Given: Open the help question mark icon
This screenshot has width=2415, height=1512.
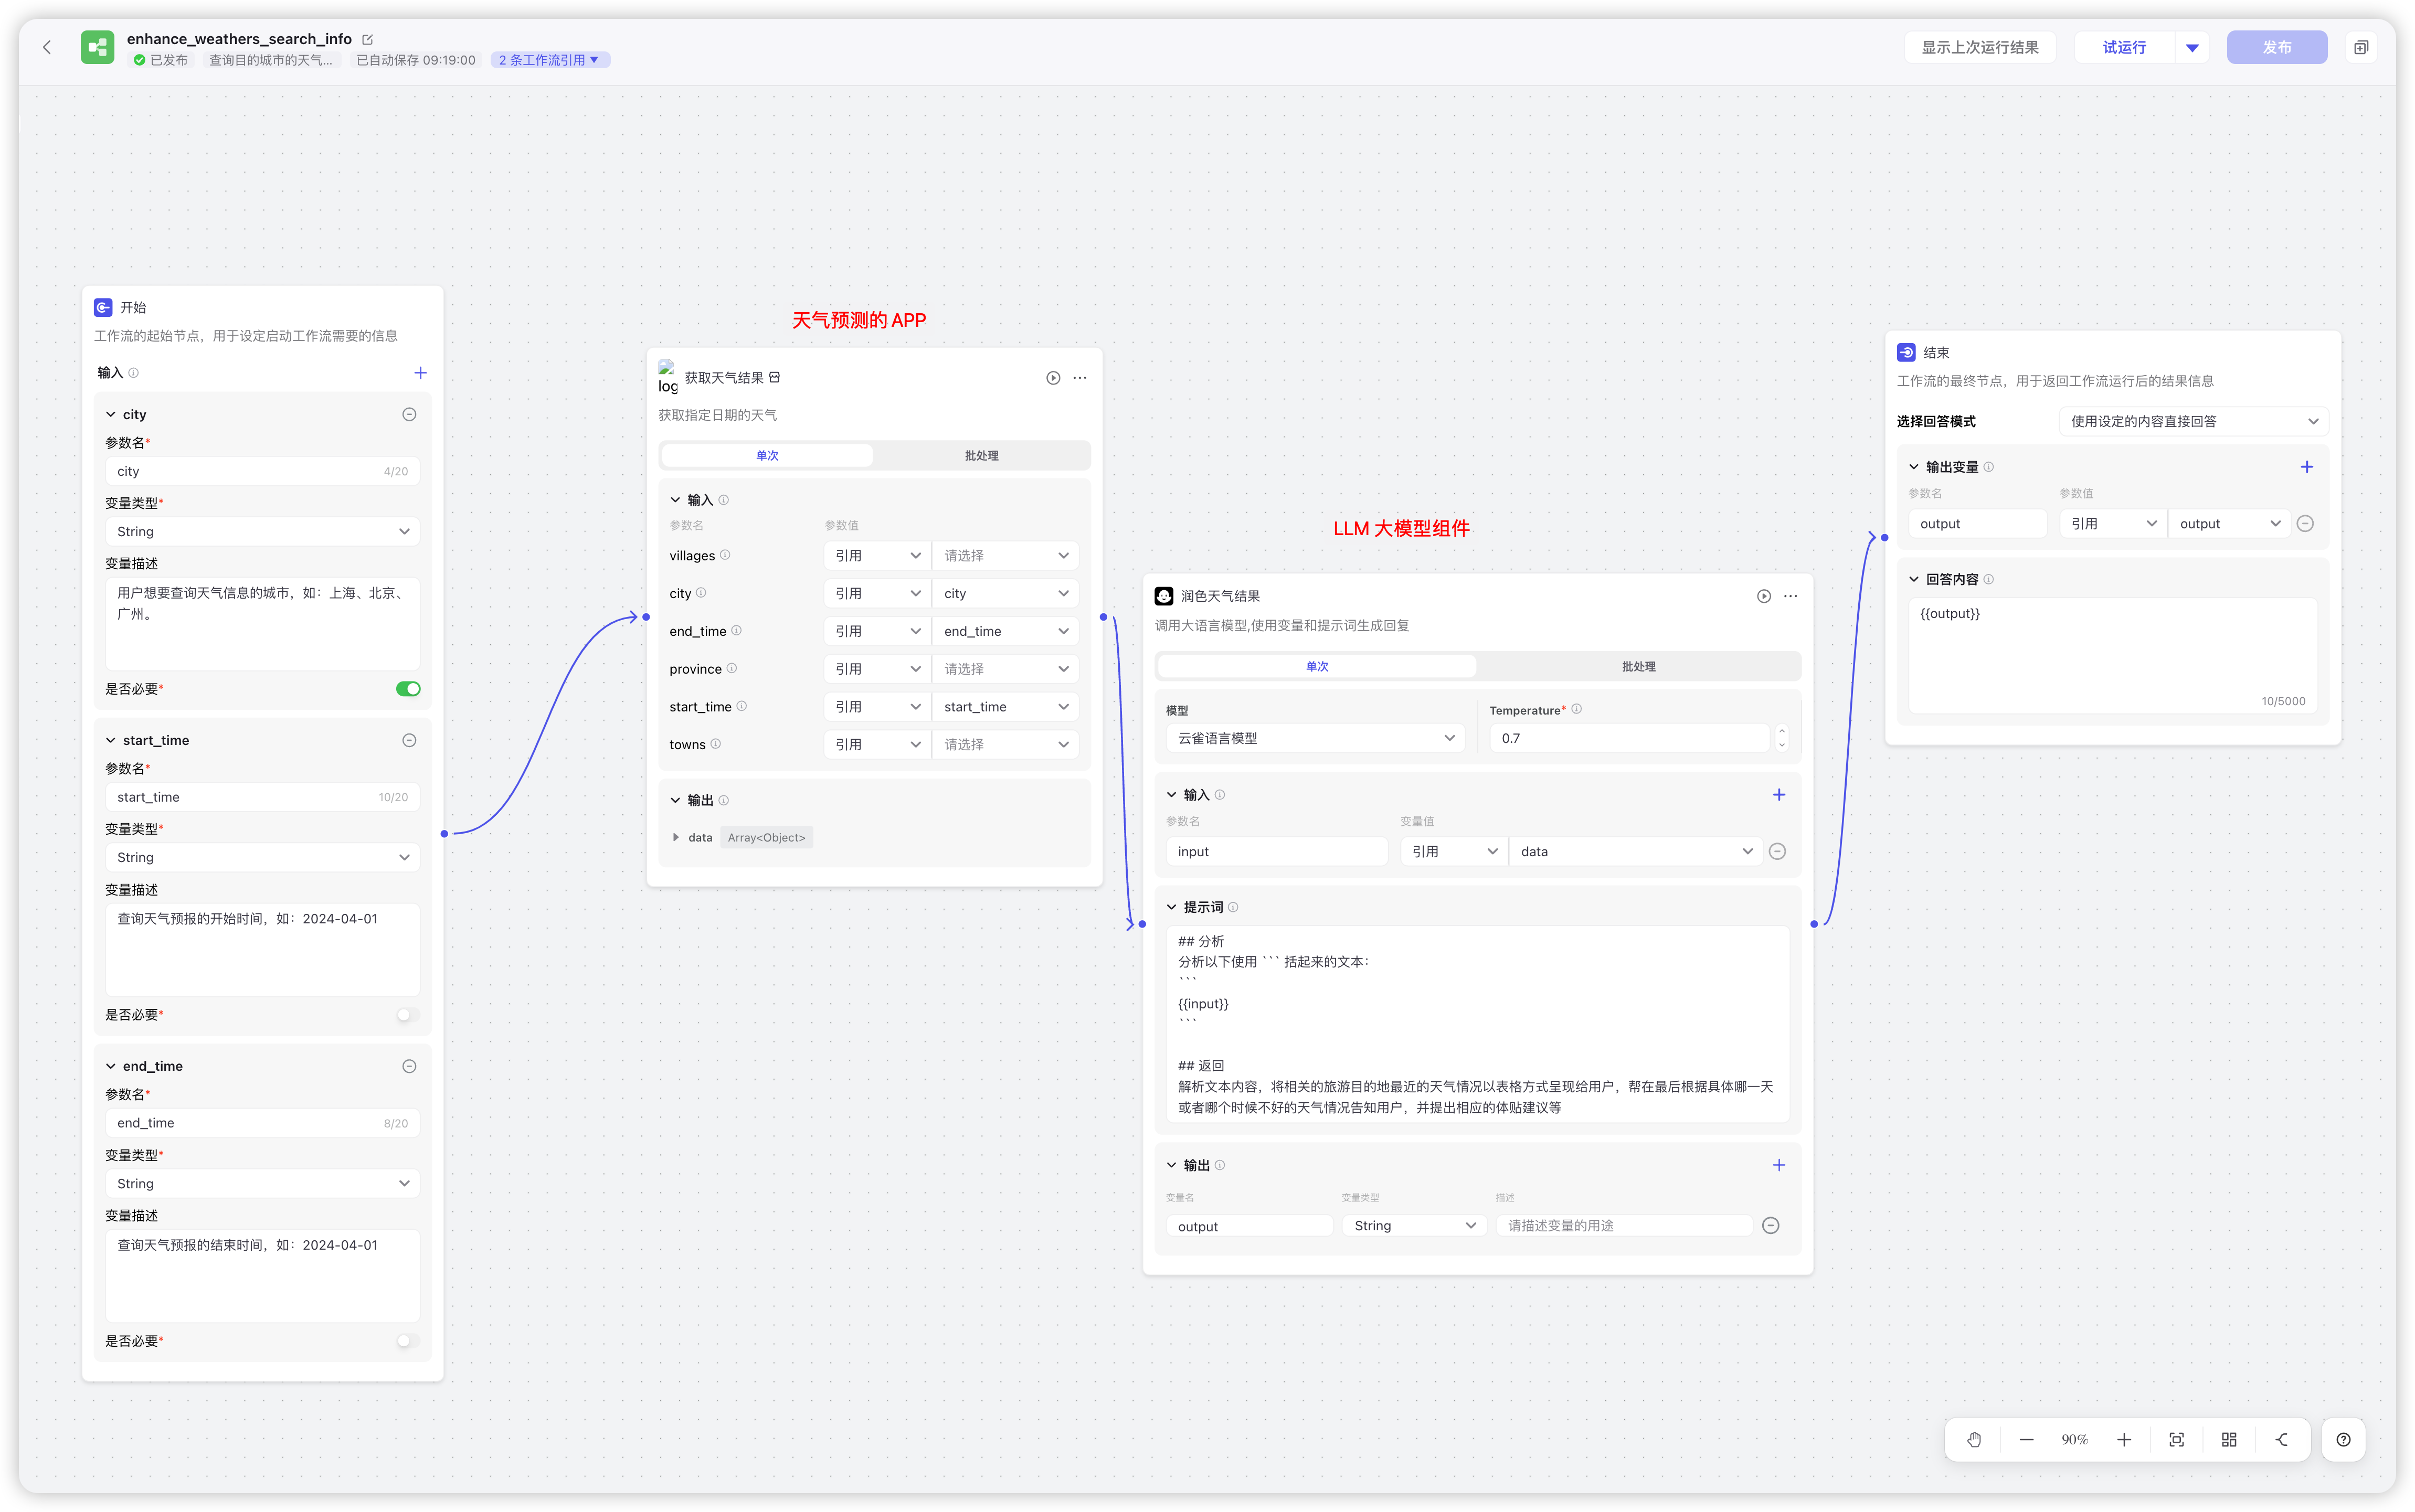Looking at the screenshot, I should tap(2343, 1440).
